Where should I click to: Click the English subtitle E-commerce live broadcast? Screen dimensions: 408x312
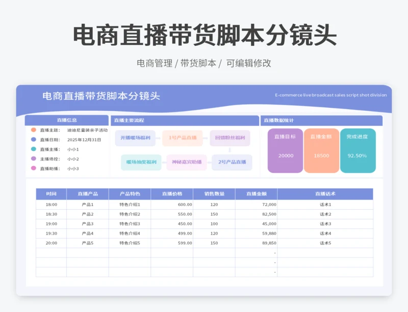click(x=330, y=95)
